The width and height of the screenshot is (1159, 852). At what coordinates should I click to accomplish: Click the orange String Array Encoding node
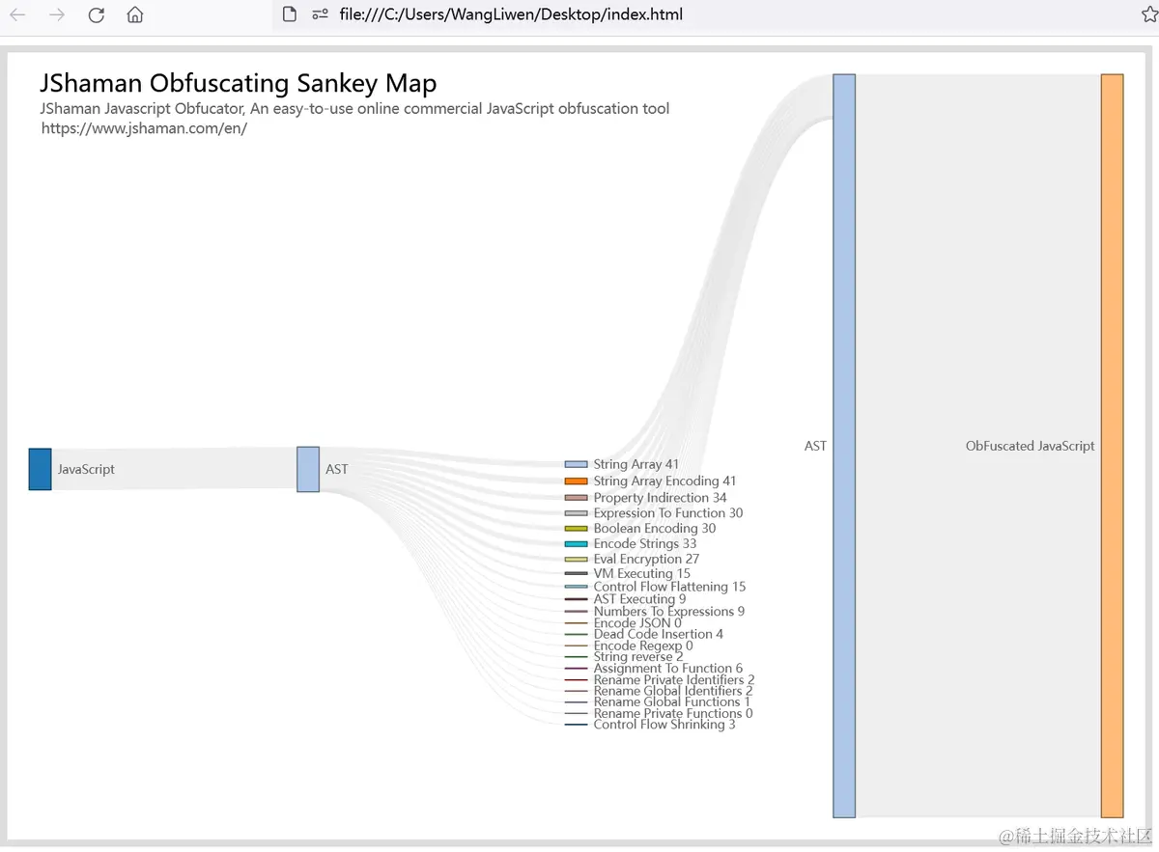click(x=576, y=481)
